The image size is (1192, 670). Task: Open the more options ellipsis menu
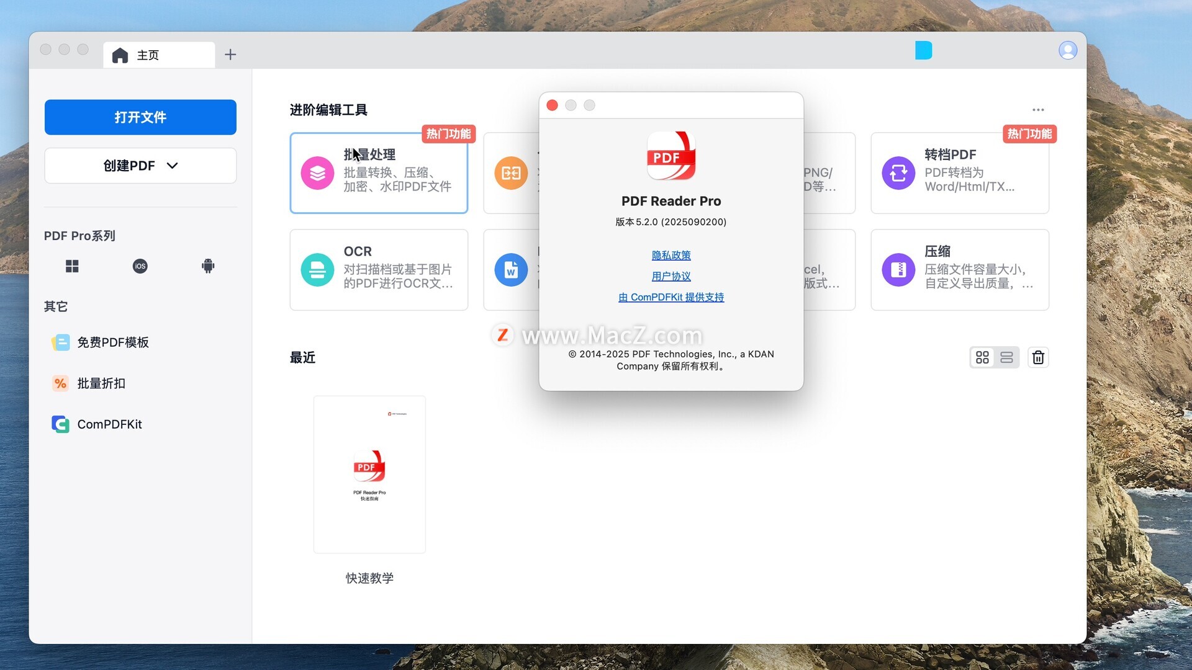pyautogui.click(x=1038, y=110)
